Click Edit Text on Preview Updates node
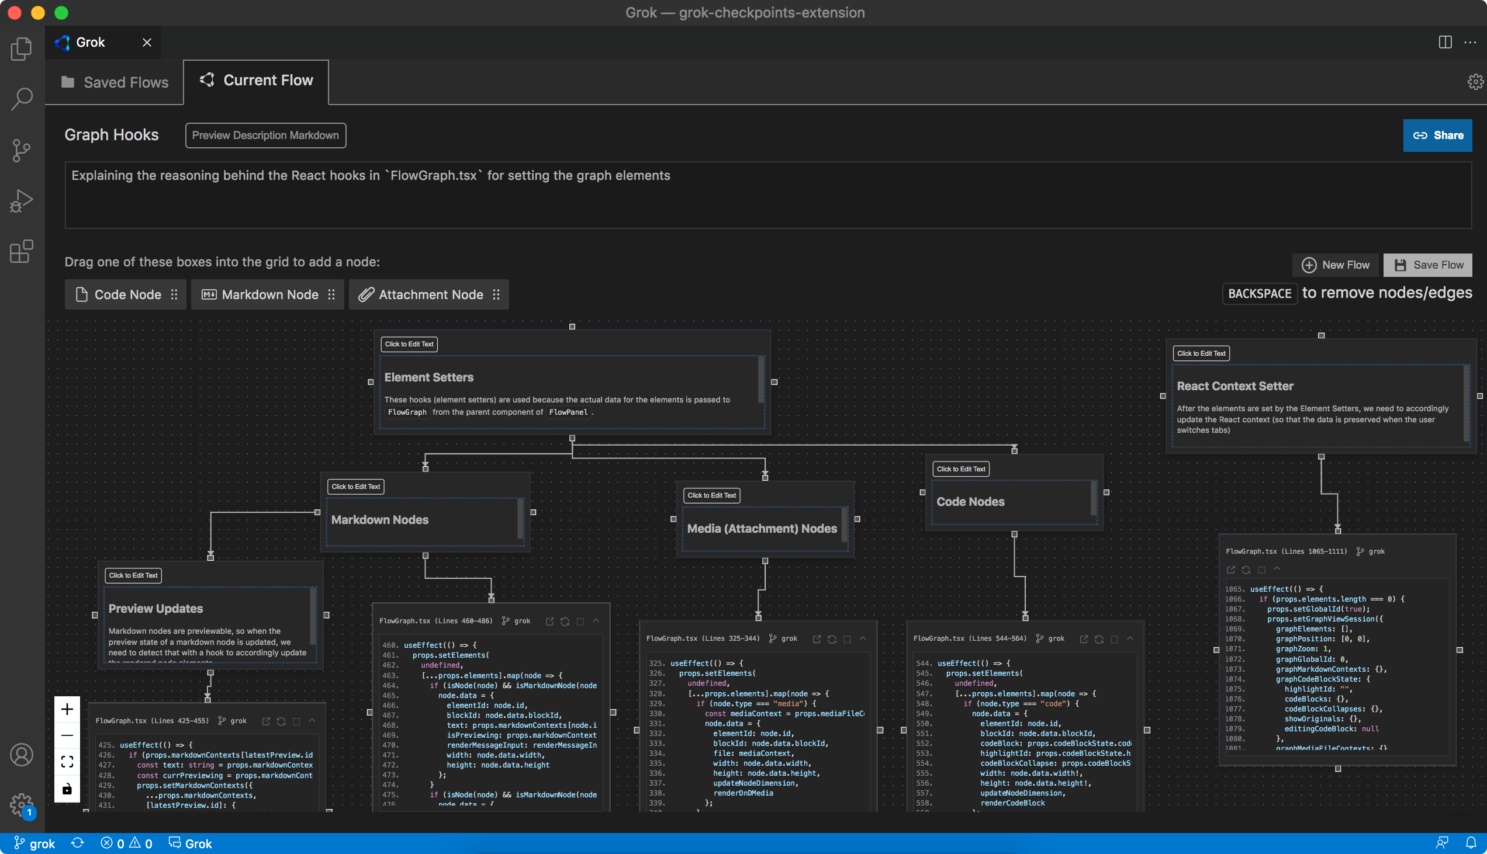Screen dimensions: 1487x854 point(133,575)
